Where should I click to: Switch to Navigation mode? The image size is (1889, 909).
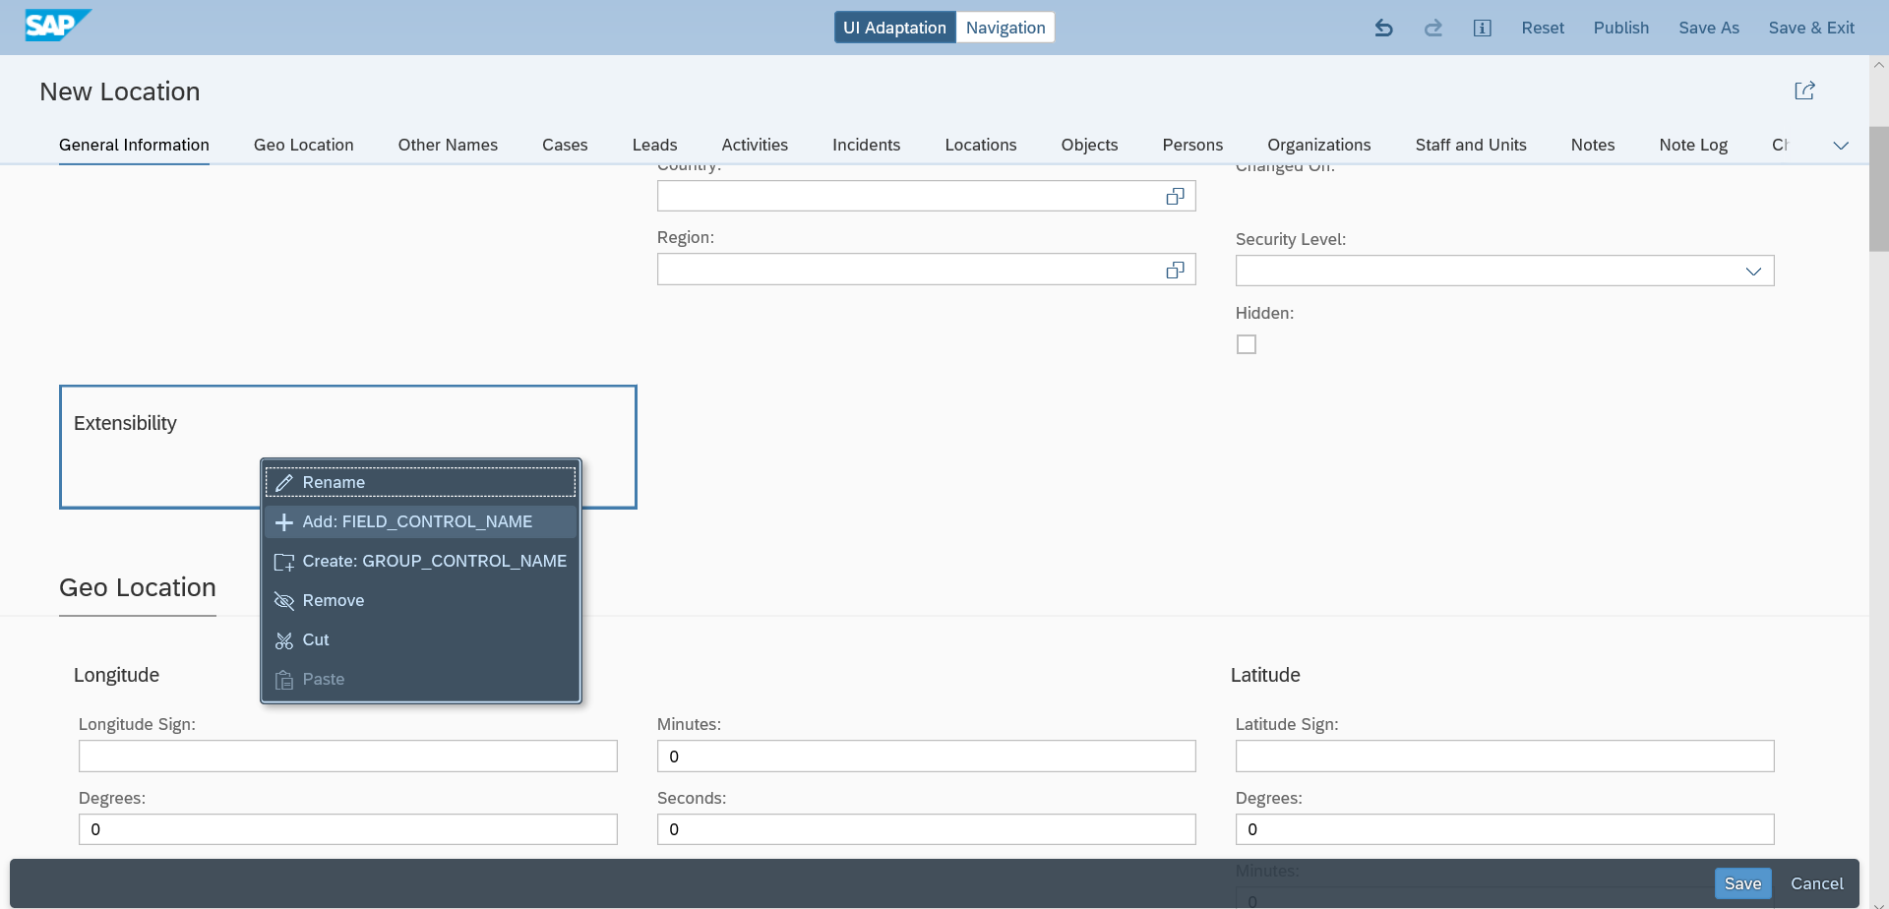[1005, 27]
